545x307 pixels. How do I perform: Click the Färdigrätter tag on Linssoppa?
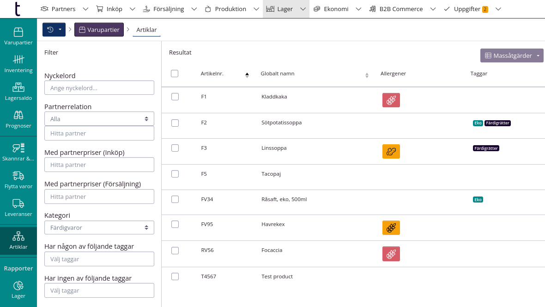click(x=486, y=148)
